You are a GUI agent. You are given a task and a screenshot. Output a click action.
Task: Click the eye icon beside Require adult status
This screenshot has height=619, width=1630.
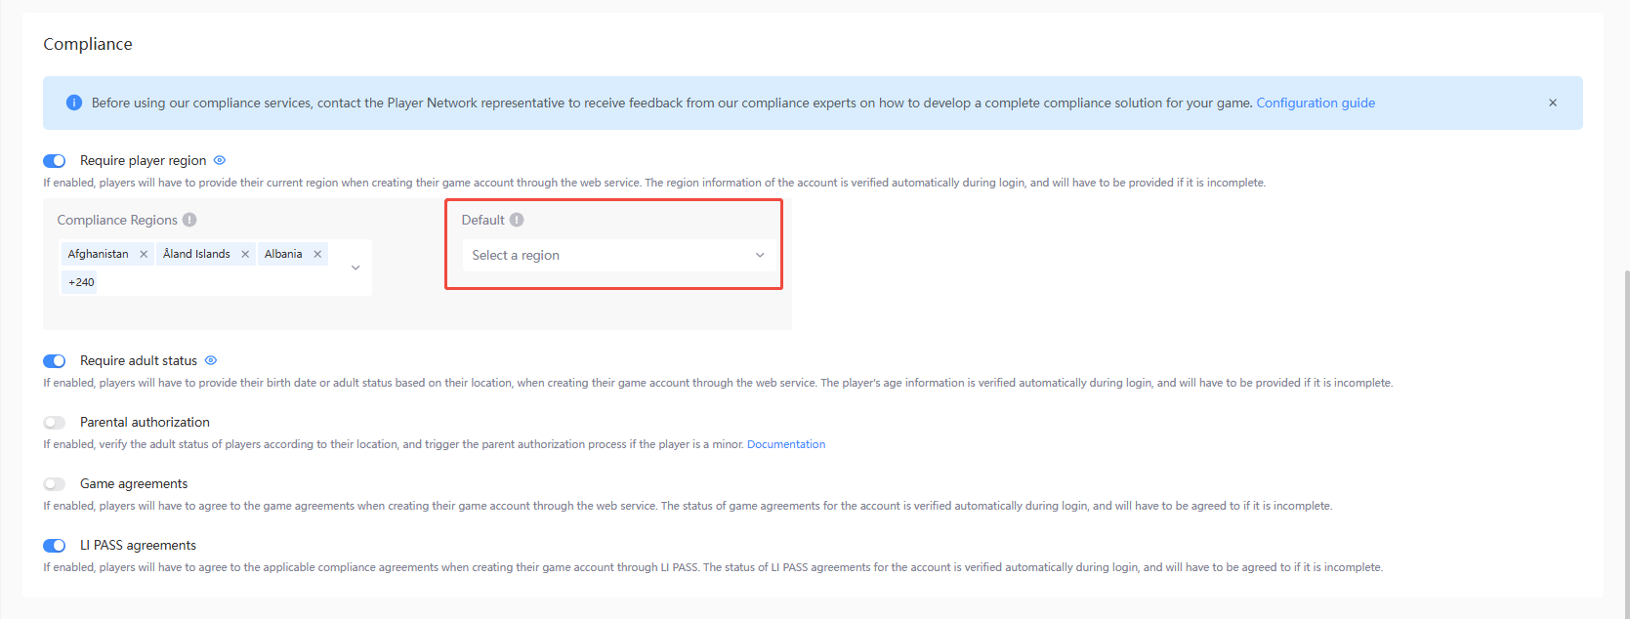click(x=211, y=360)
